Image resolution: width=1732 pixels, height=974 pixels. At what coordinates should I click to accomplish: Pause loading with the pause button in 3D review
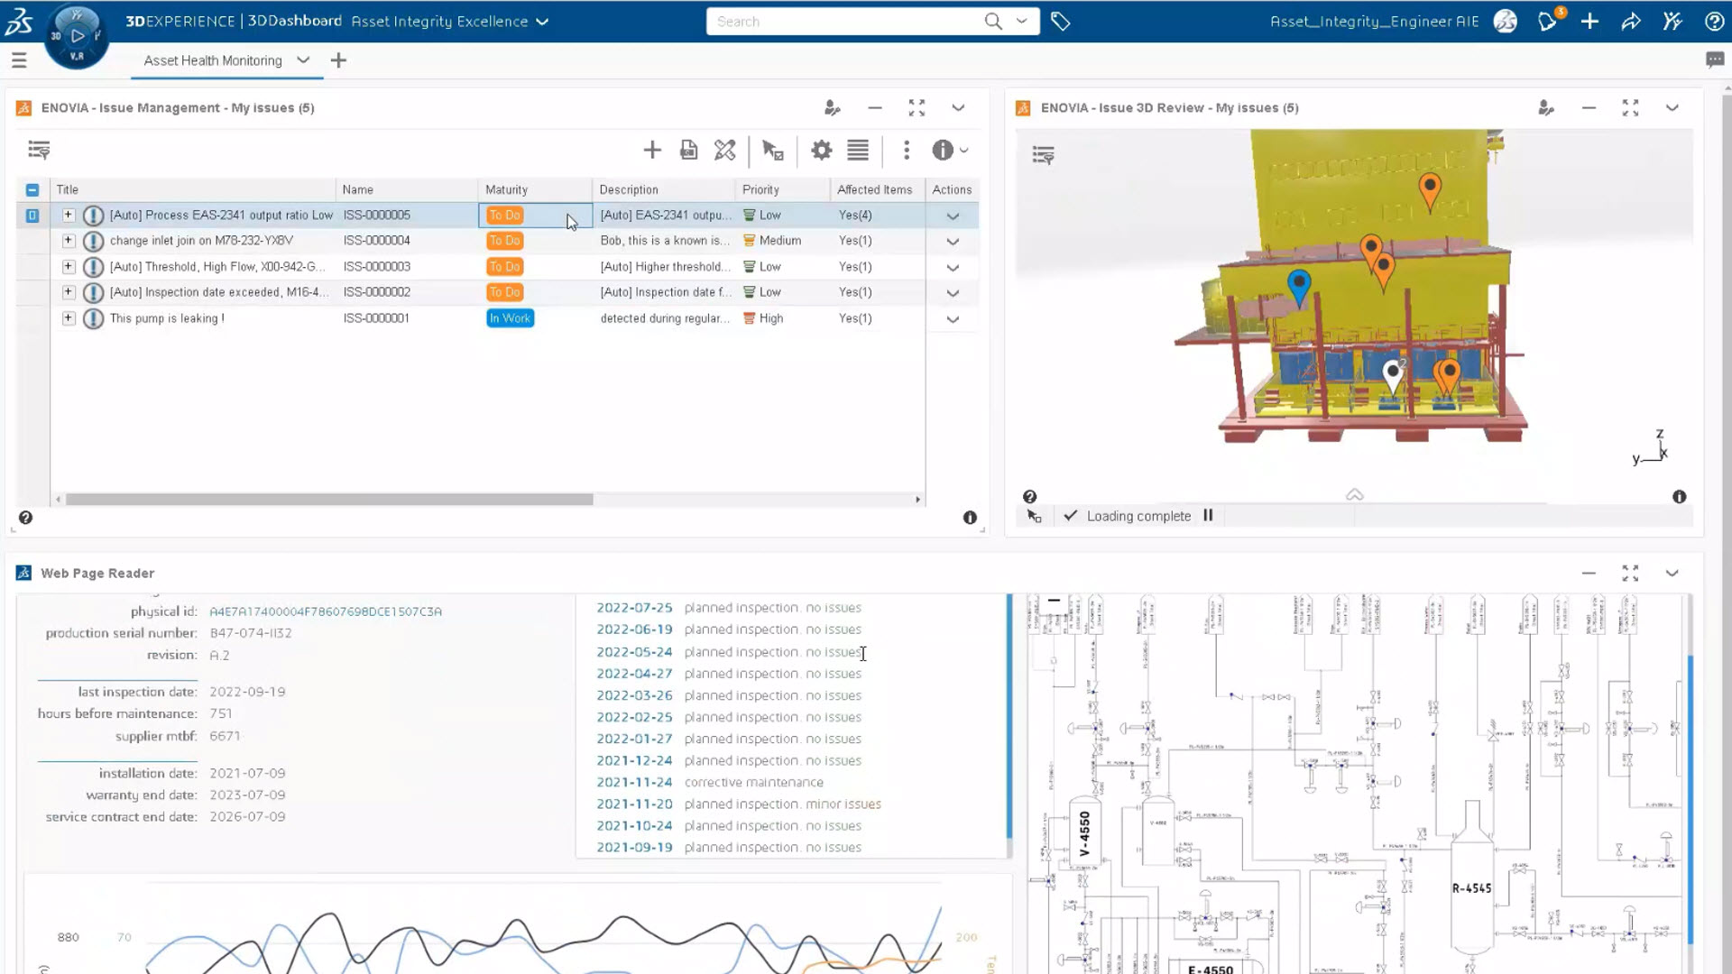click(x=1208, y=516)
